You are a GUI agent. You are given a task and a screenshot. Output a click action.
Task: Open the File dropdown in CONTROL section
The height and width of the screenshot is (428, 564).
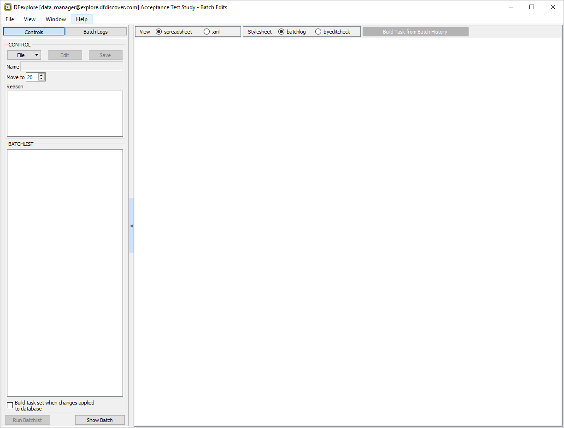coord(24,55)
